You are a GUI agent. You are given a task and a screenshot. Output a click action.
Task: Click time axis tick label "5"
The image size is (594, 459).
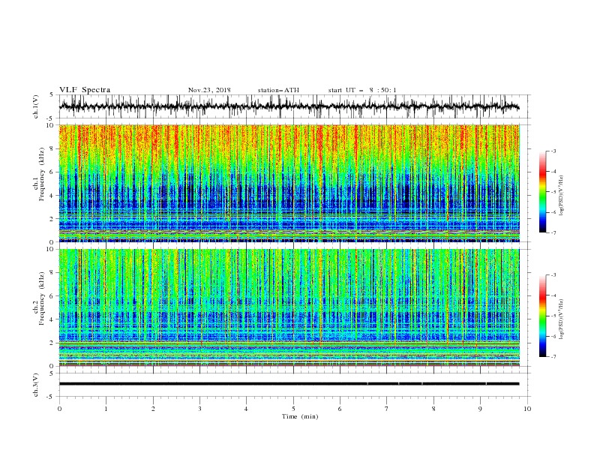tap(293, 409)
